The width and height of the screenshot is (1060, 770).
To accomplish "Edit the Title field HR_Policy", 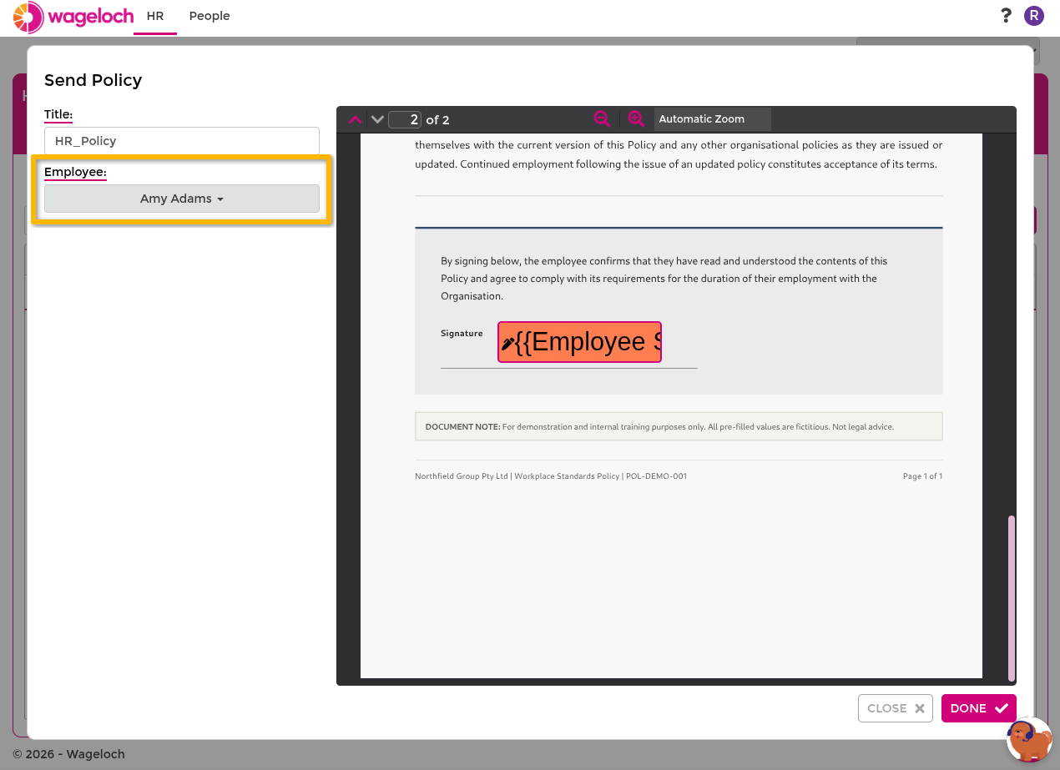I will [x=182, y=141].
